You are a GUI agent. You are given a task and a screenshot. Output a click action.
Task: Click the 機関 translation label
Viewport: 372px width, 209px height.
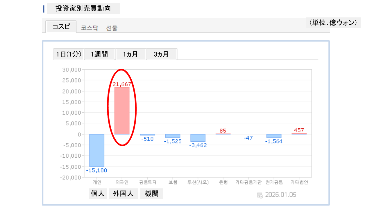[152, 194]
